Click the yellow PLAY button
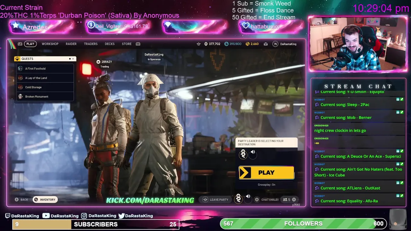 (x=266, y=173)
